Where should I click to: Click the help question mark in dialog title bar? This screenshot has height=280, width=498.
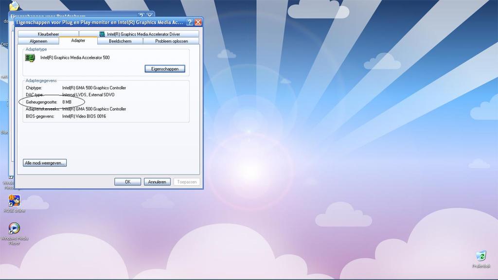click(x=190, y=22)
